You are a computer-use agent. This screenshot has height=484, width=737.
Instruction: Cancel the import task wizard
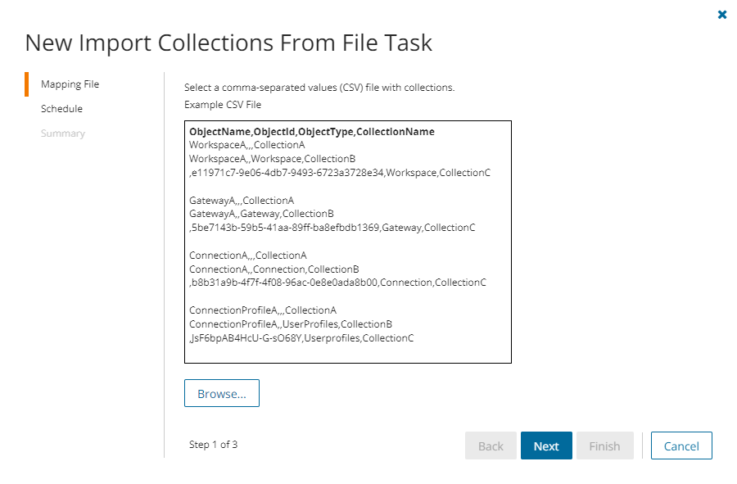681,446
